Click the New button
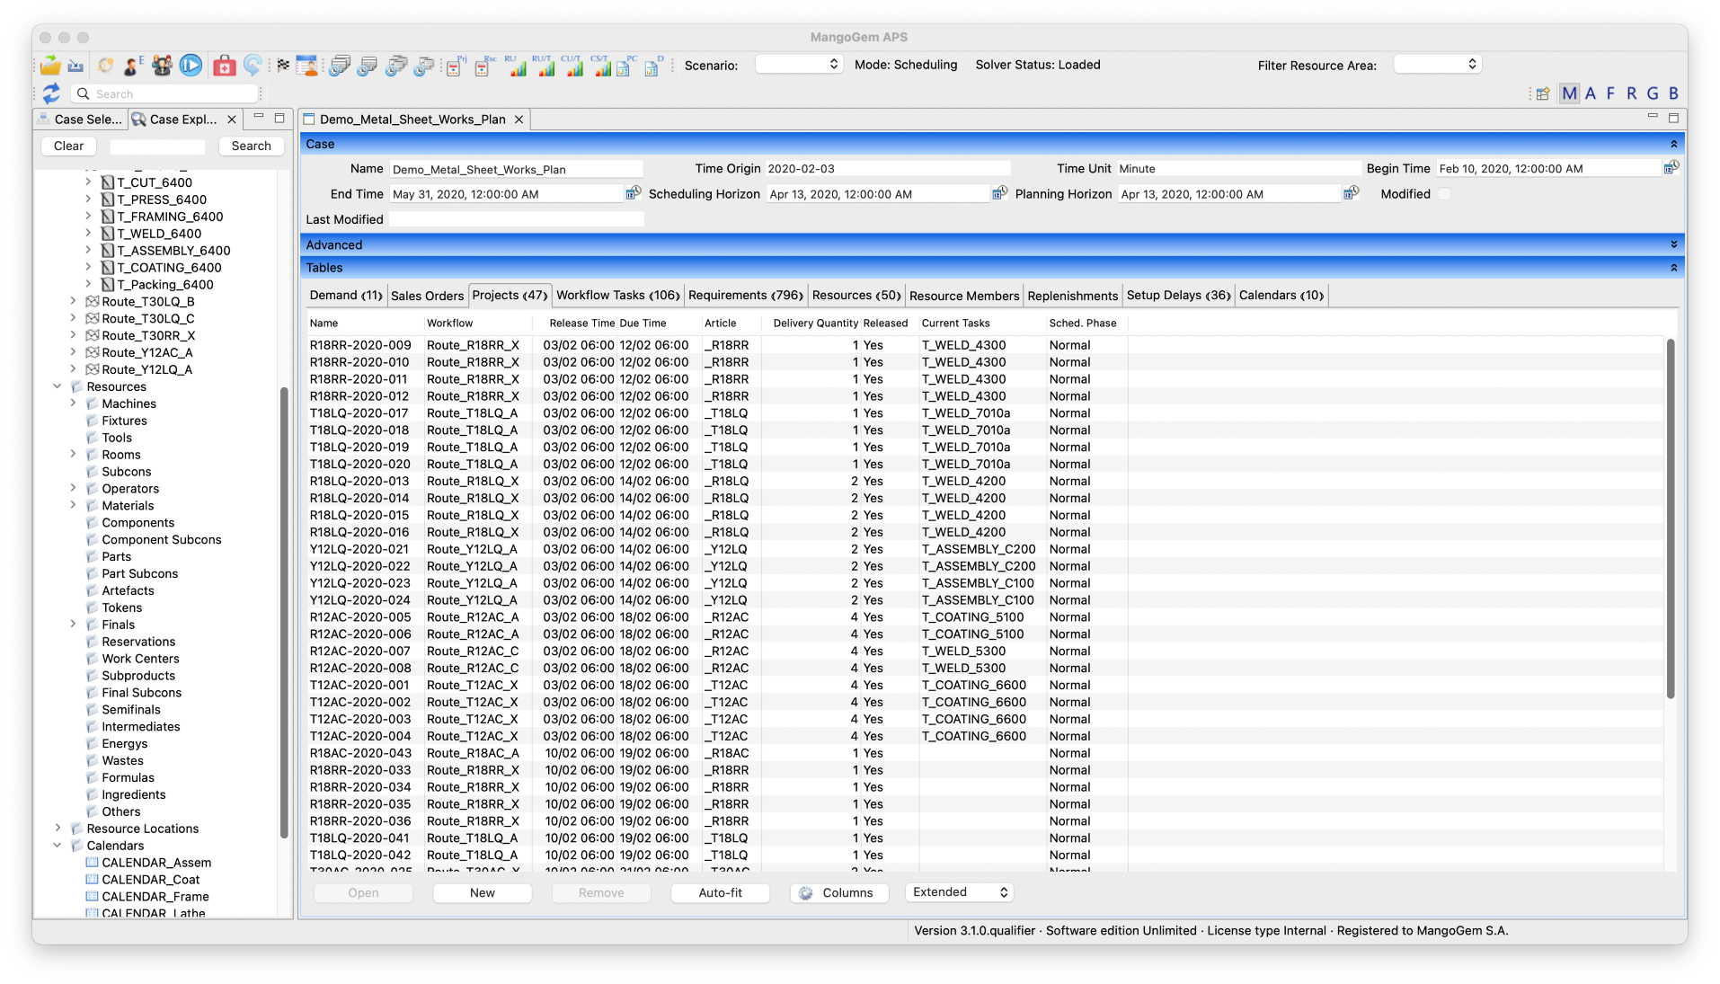Image resolution: width=1720 pixels, height=984 pixels. pos(482,892)
